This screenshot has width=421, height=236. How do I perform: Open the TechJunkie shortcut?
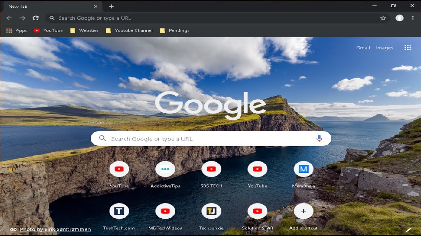point(211,216)
